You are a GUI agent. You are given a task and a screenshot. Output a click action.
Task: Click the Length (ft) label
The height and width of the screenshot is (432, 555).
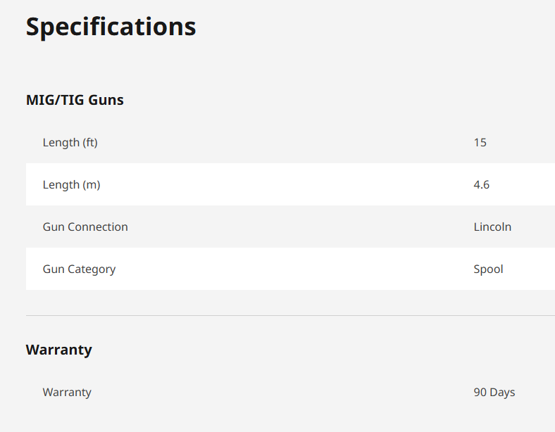coord(70,142)
